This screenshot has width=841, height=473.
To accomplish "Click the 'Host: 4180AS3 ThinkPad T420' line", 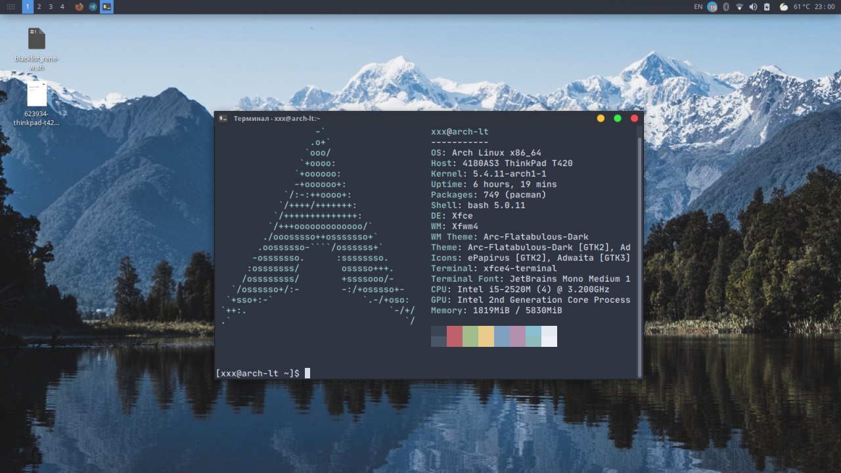I will (x=502, y=163).
